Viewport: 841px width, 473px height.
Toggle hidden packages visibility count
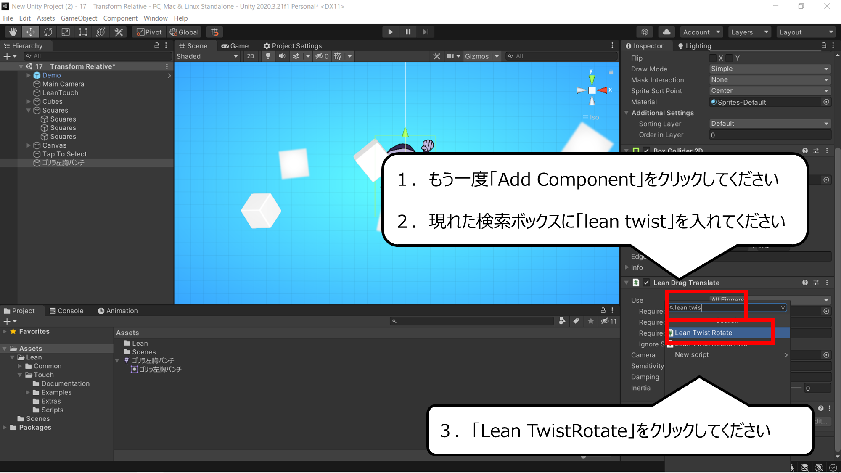(609, 321)
